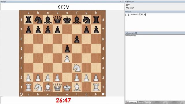Select the black bishop on c8
Viewport: 185px width, 104px height.
(x=48, y=20)
